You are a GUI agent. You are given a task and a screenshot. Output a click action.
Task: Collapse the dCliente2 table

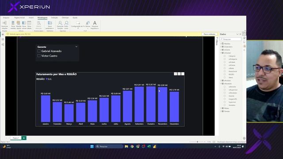pos(221,53)
